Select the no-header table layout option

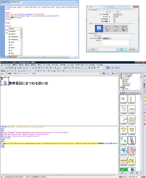pos(99,28)
